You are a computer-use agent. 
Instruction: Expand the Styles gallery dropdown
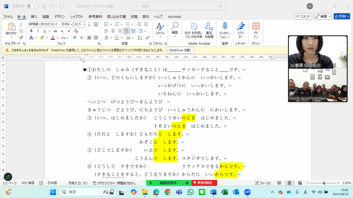(160, 30)
